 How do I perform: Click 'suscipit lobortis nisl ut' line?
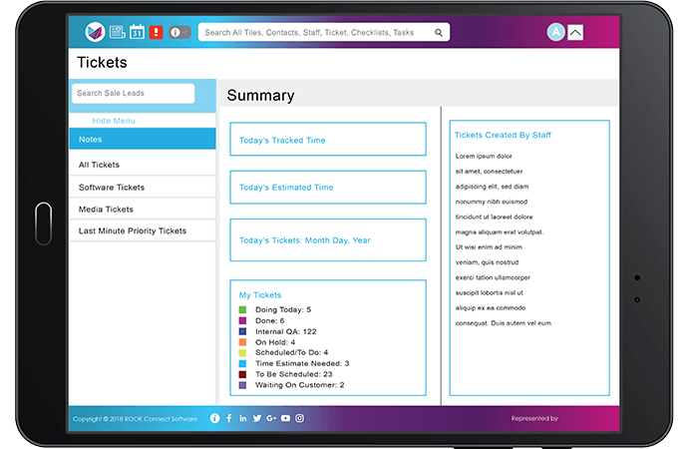tap(490, 292)
